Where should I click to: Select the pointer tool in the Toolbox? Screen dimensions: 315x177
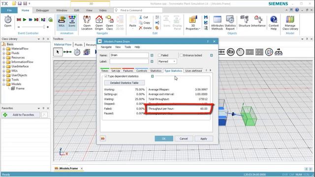coord(58,52)
